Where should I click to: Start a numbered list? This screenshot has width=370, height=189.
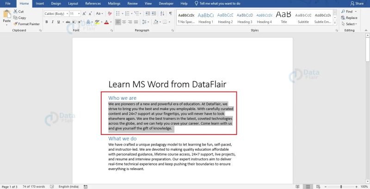pyautogui.click(x=127, y=14)
